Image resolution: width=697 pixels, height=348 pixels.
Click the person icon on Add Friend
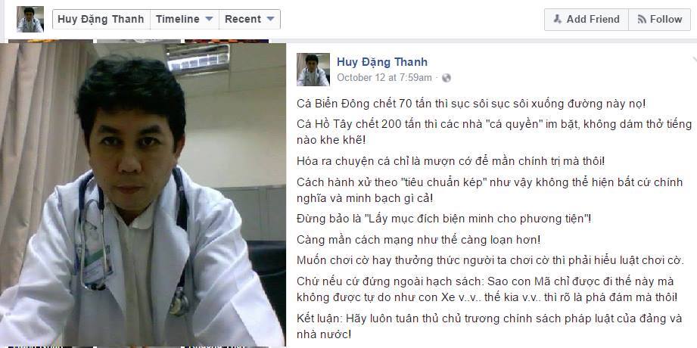(x=558, y=19)
